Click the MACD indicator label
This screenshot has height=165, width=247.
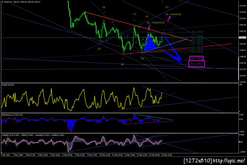12,115
